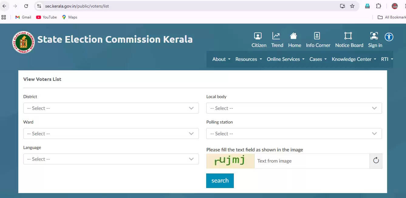Screen dimensions: 406x198
Task: Open the Language dropdown
Action: (111, 159)
